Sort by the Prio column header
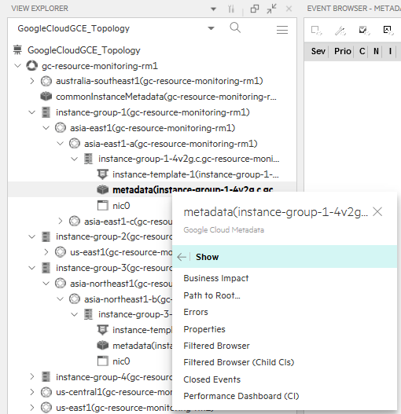This screenshot has width=401, height=414. [343, 51]
